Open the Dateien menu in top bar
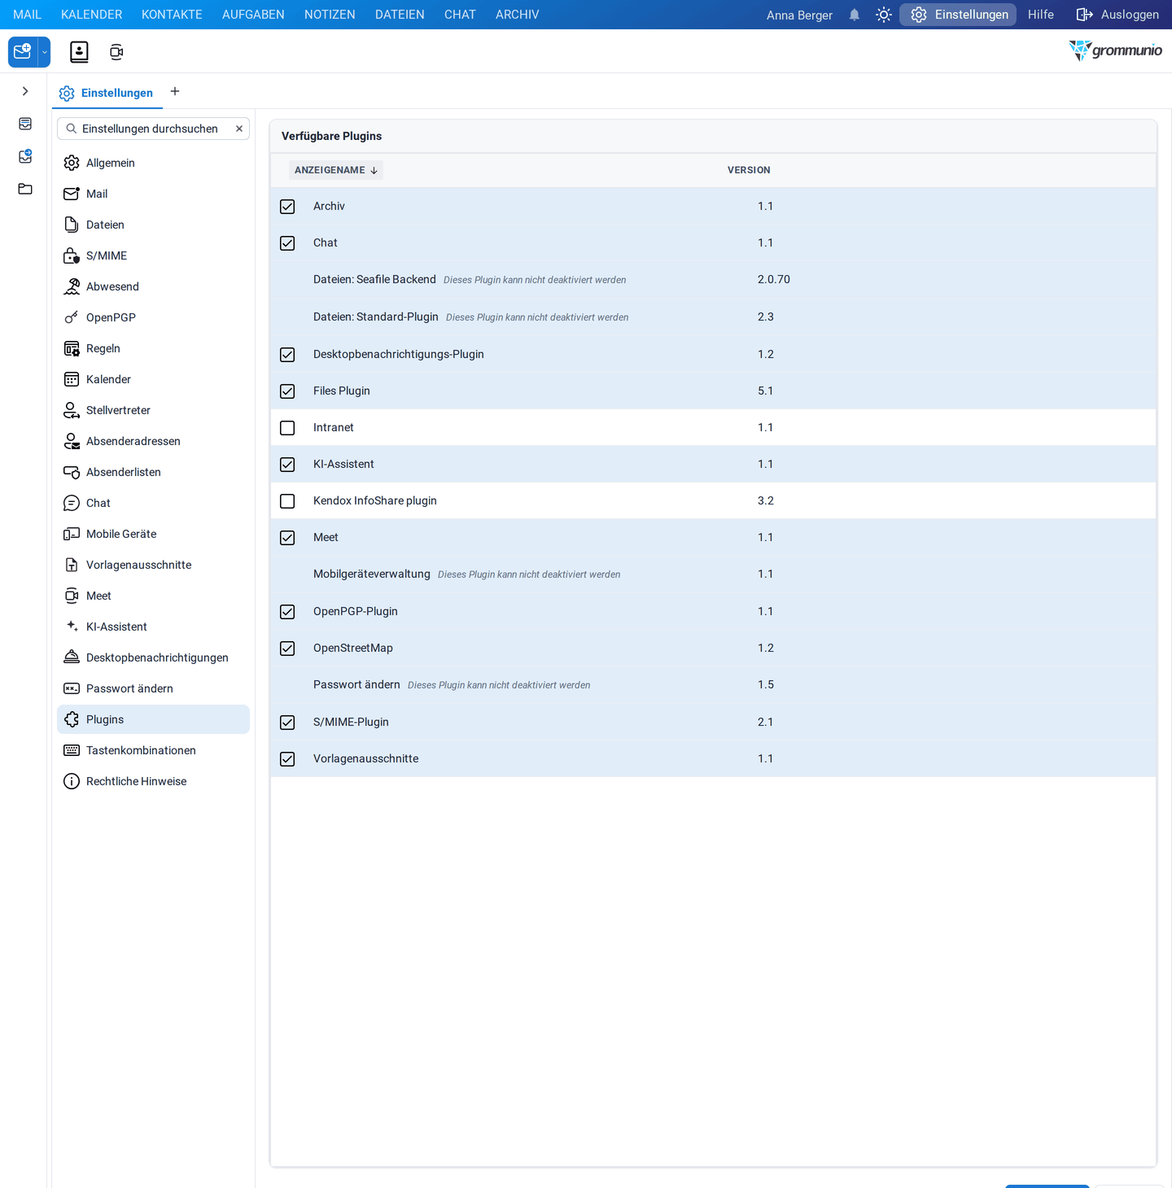Image resolution: width=1172 pixels, height=1188 pixels. point(400,15)
